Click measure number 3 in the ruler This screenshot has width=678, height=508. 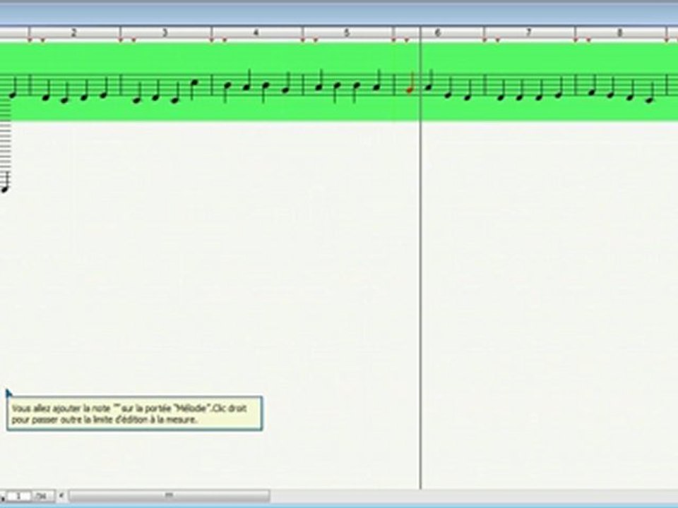point(165,33)
